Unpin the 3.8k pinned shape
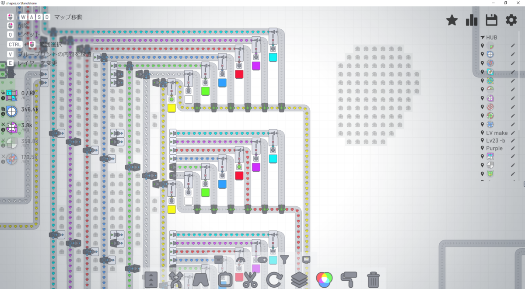 pyautogui.click(x=3, y=125)
